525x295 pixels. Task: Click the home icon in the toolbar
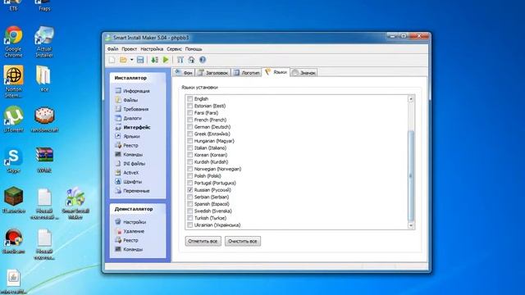pyautogui.click(x=191, y=60)
